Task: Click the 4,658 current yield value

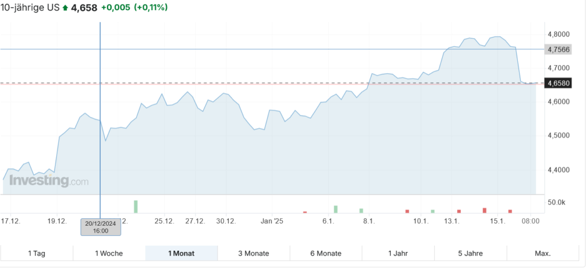Action: [84, 8]
